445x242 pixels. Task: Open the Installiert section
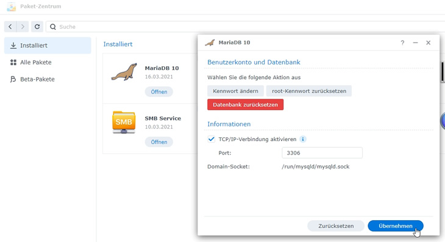point(48,45)
